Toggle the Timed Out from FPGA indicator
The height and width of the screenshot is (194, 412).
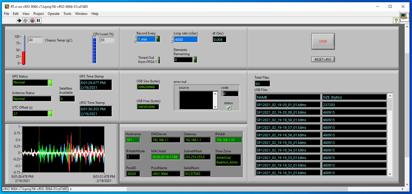point(159,60)
